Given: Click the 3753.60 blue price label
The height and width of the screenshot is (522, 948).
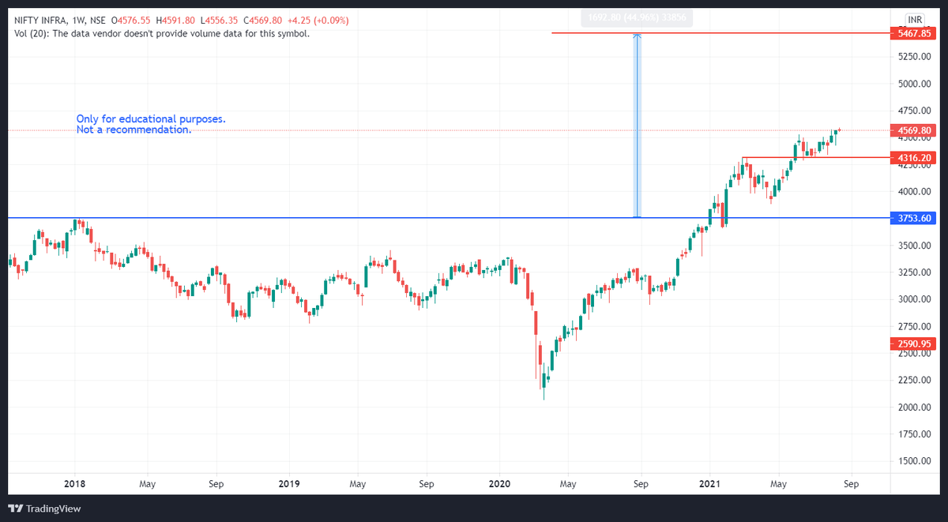Looking at the screenshot, I should 912,218.
